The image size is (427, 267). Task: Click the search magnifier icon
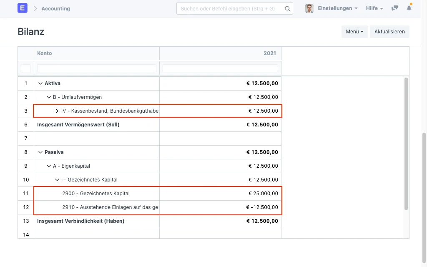(287, 9)
